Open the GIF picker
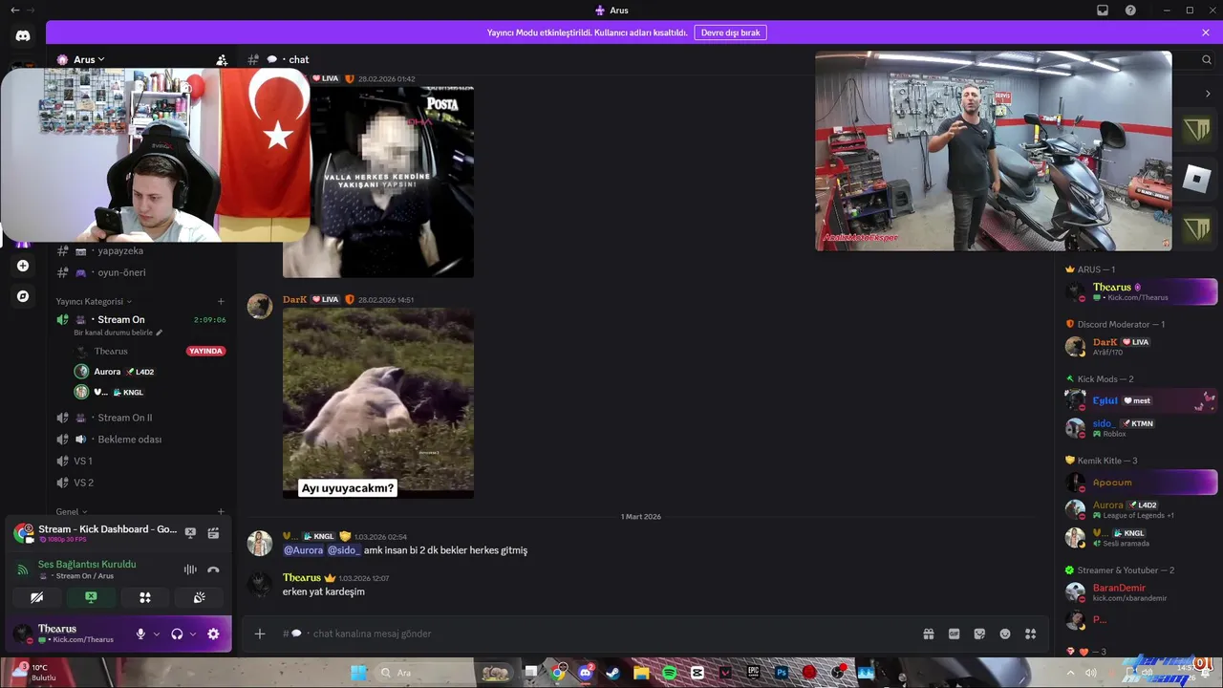Image resolution: width=1223 pixels, height=688 pixels. click(x=954, y=634)
